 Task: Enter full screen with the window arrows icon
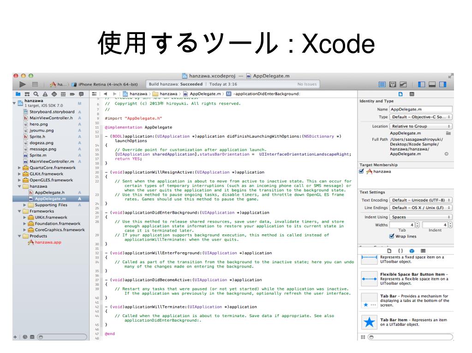click(x=450, y=76)
